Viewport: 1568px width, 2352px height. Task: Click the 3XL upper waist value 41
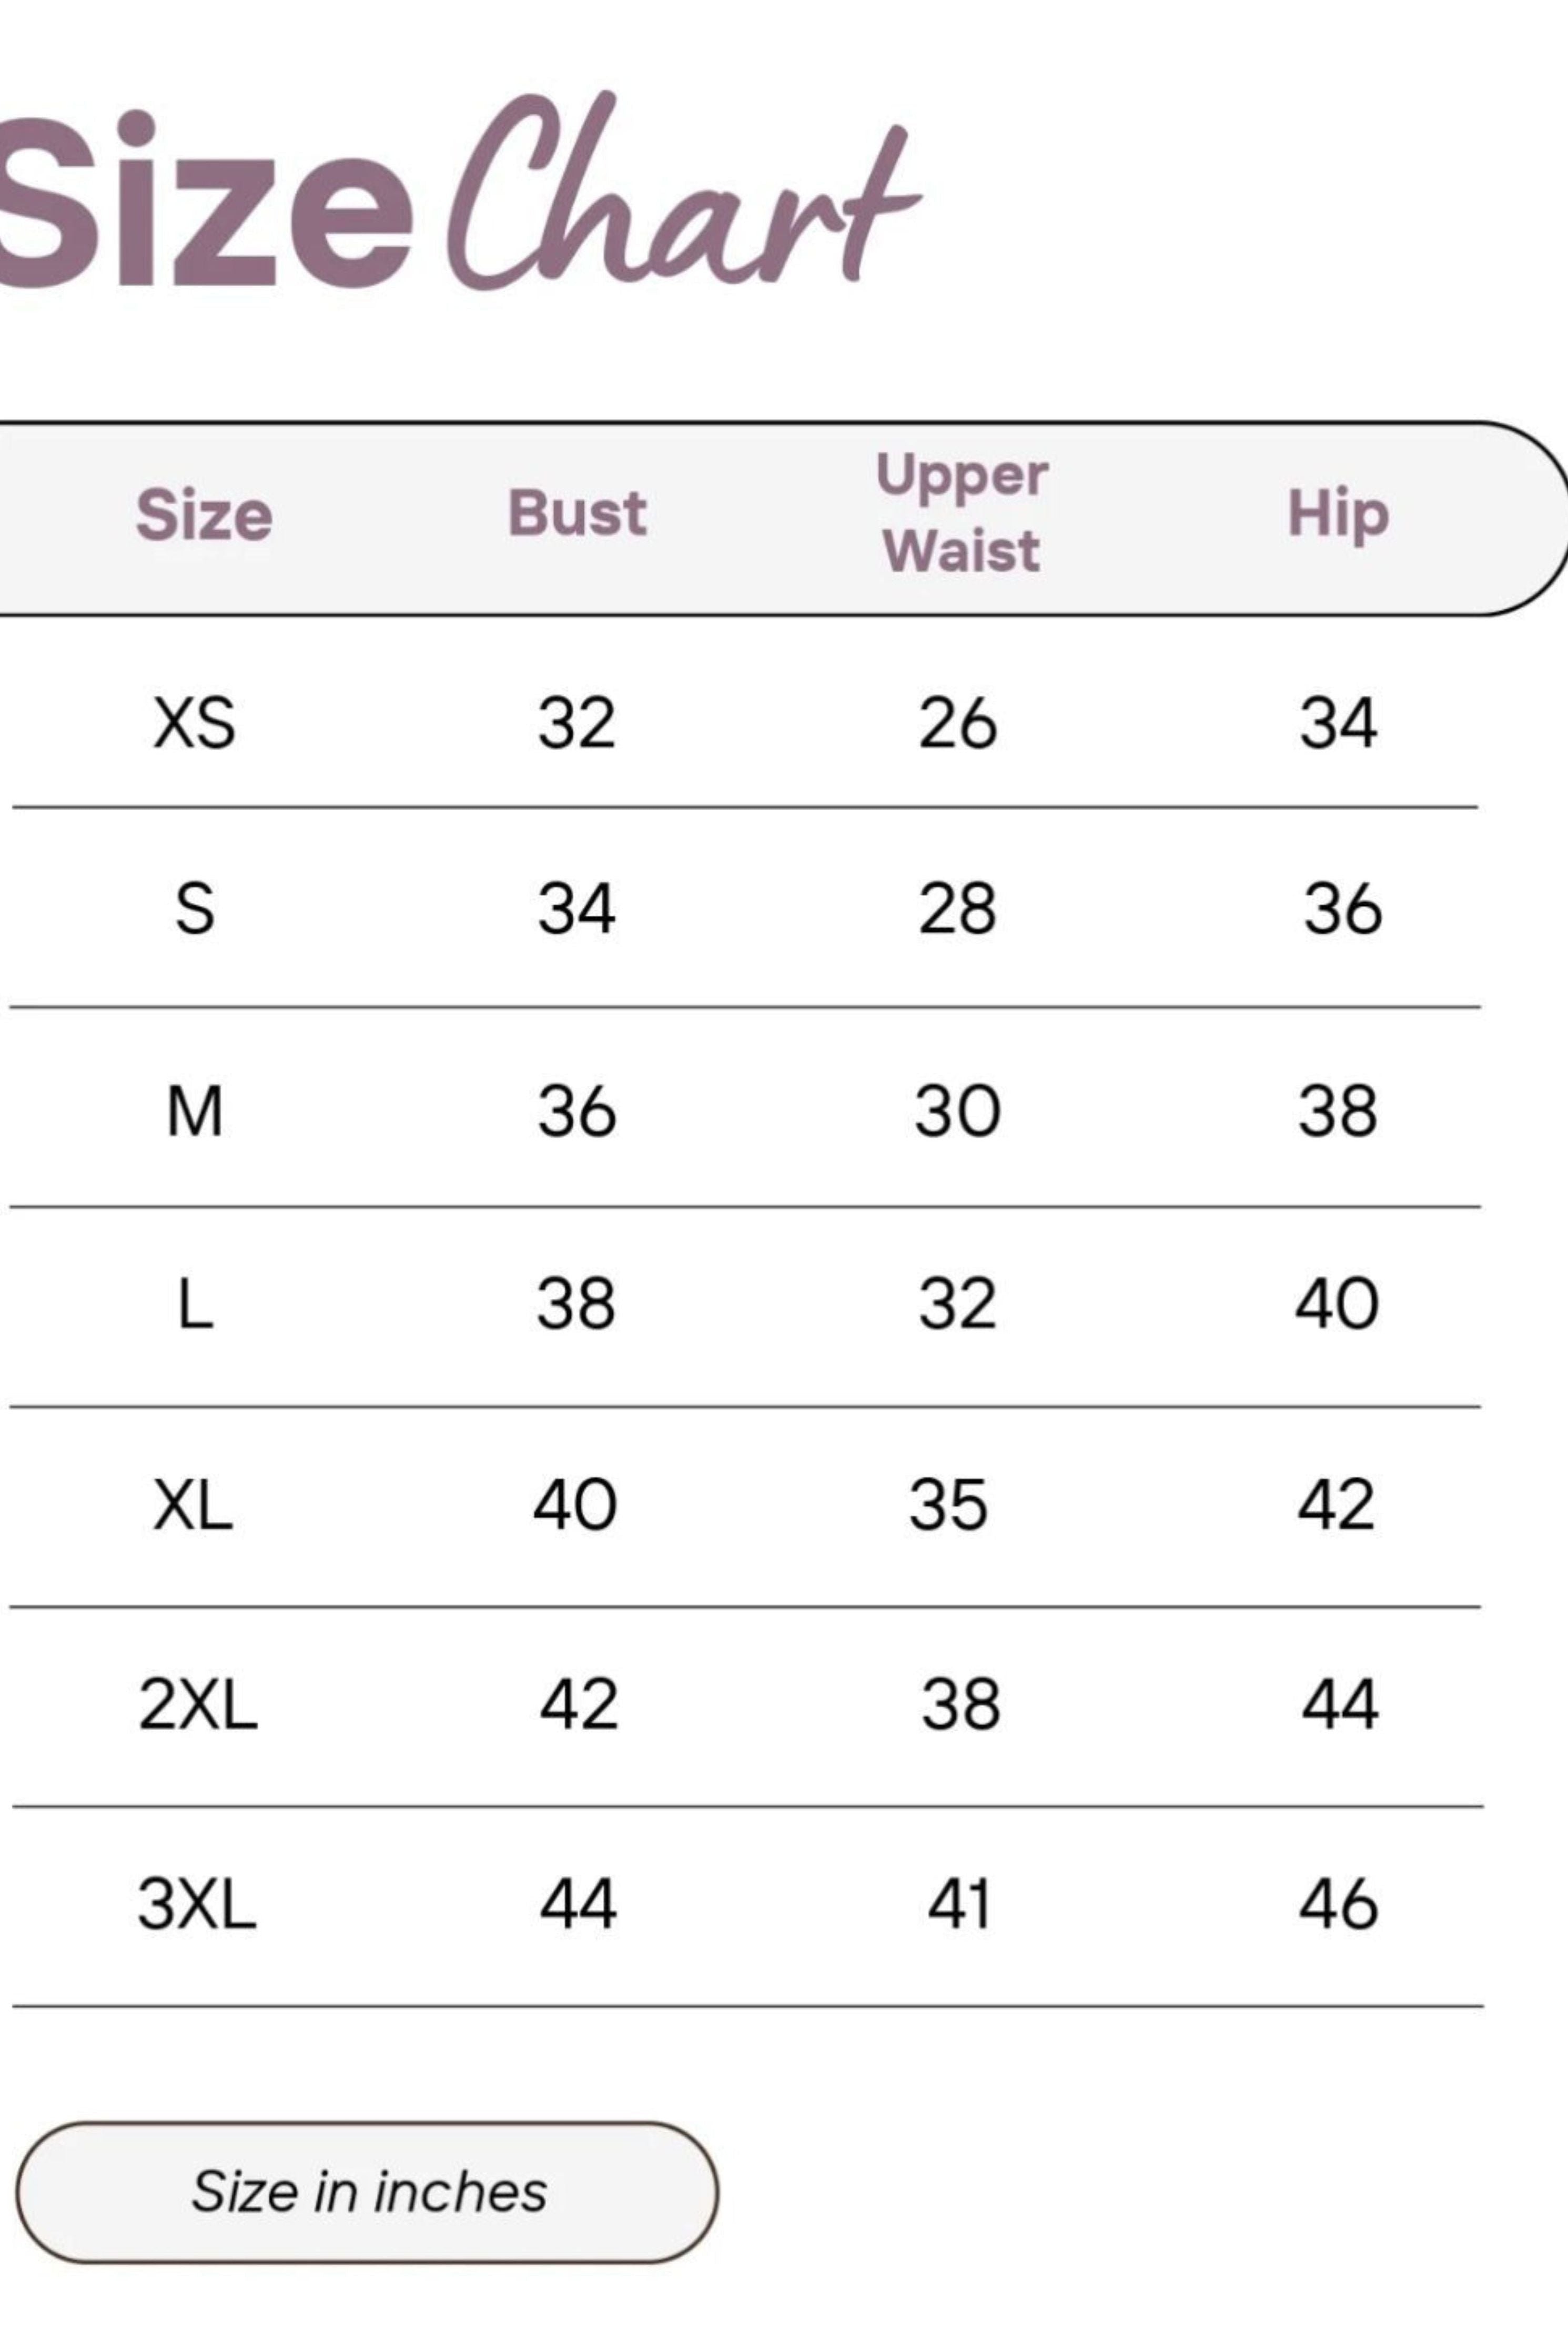point(959,1903)
